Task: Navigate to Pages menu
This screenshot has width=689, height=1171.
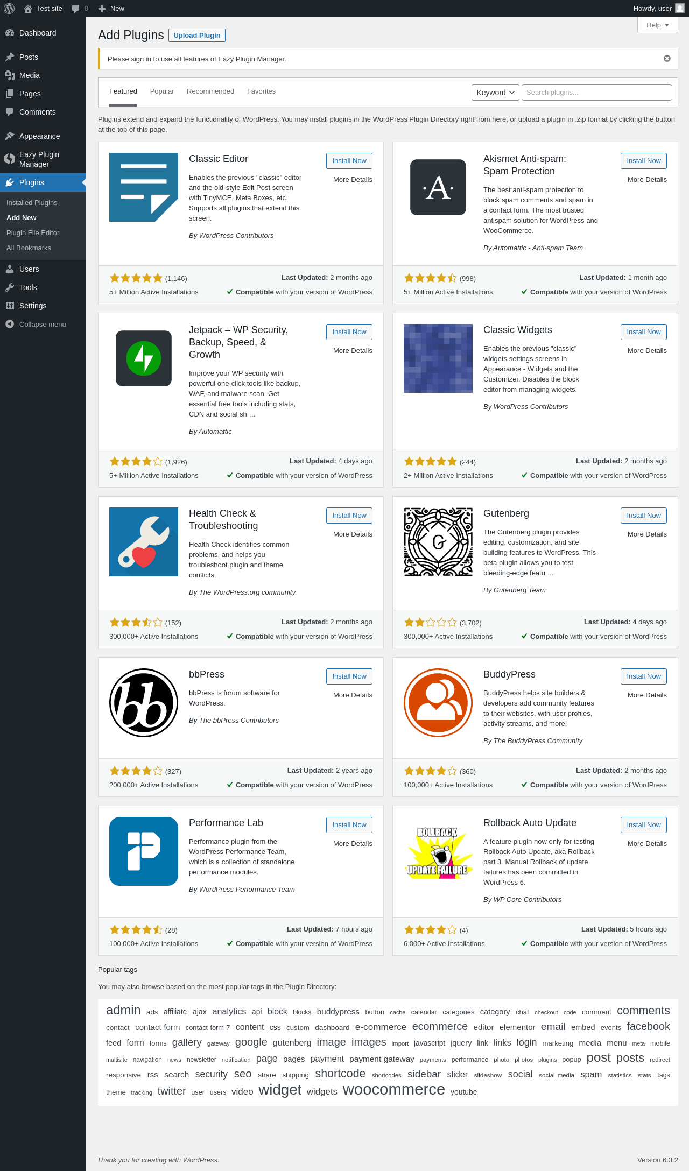Action: tap(43, 94)
